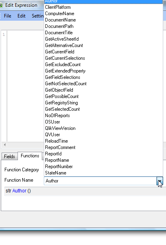Switch to the Fields tab

tap(10, 157)
